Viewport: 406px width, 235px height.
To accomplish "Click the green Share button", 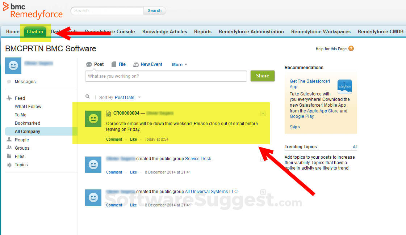I will pos(263,76).
